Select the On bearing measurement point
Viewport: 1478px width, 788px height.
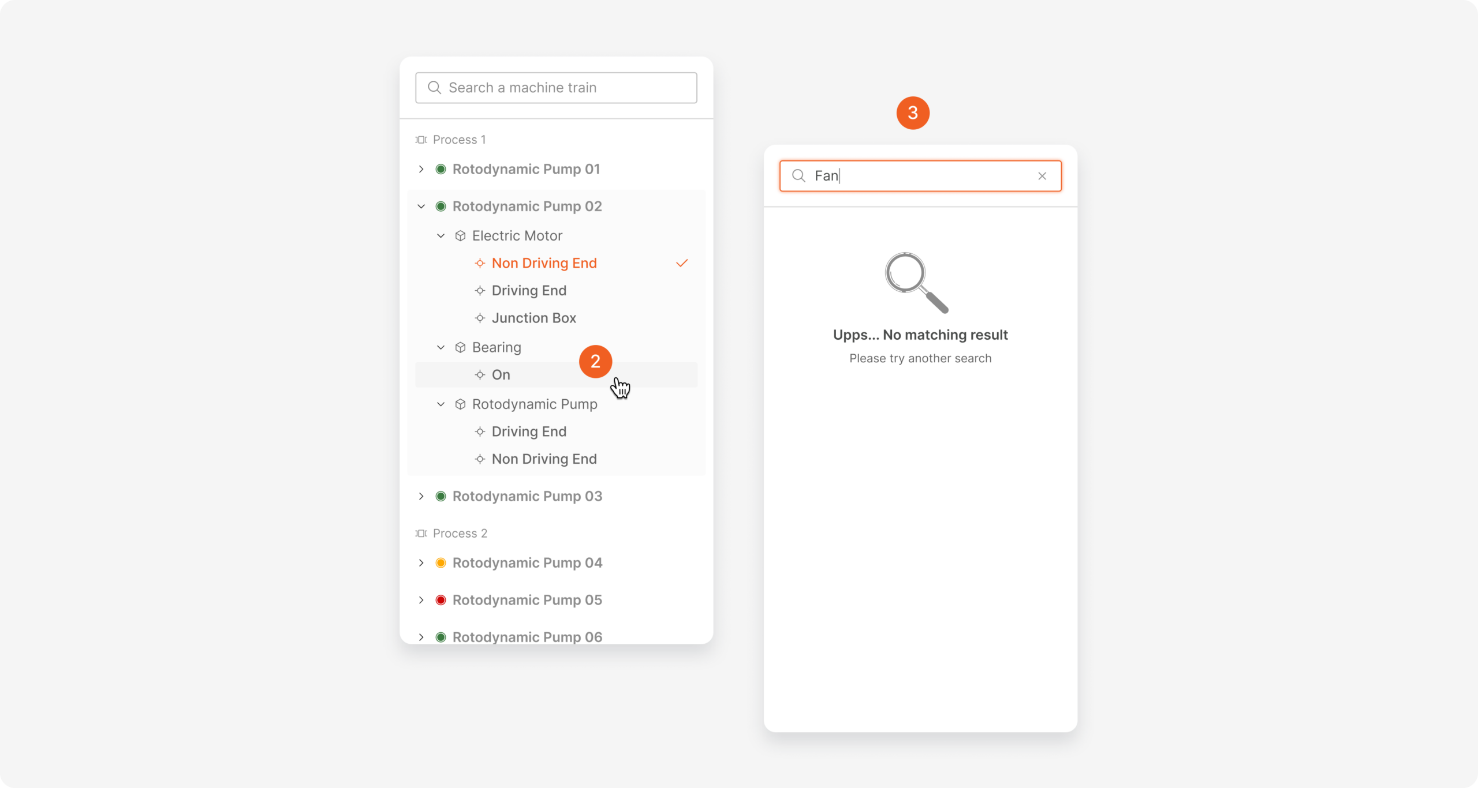(502, 374)
